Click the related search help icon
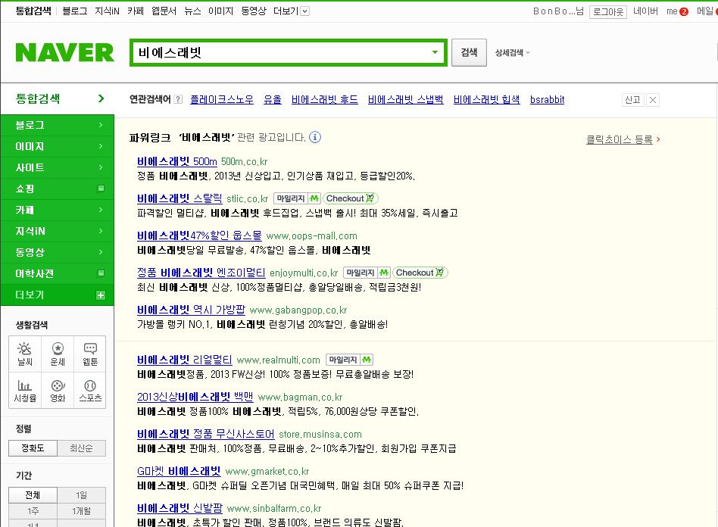Screen dimensions: 718x527 pyautogui.click(x=179, y=99)
